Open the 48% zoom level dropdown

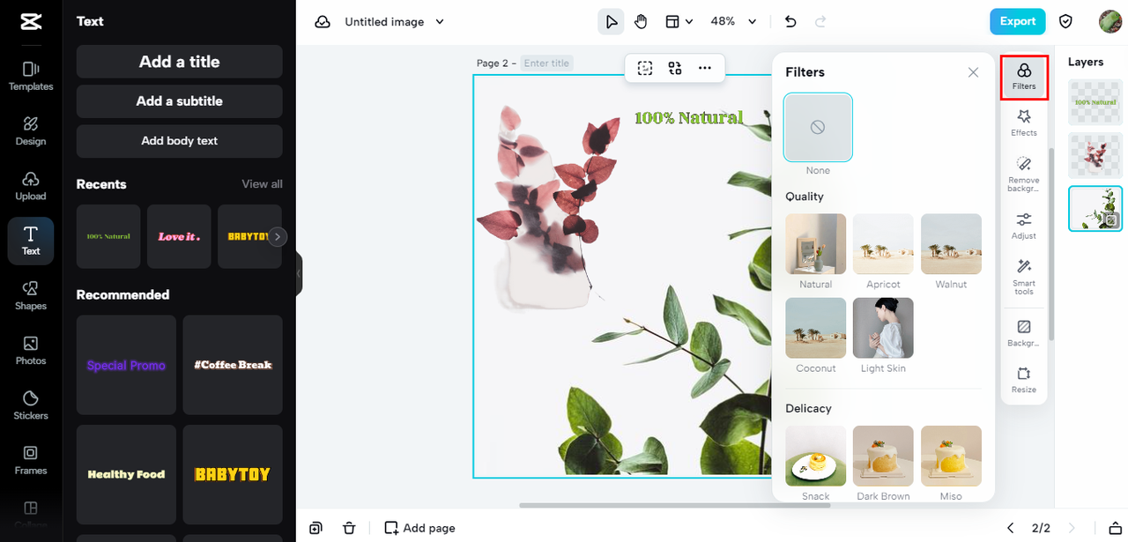click(x=733, y=22)
